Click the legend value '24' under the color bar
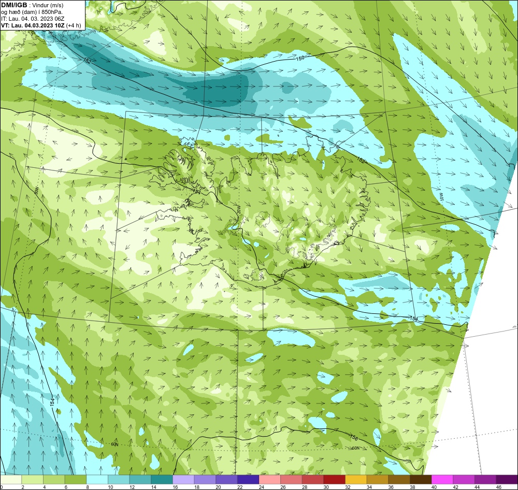 coord(262,487)
